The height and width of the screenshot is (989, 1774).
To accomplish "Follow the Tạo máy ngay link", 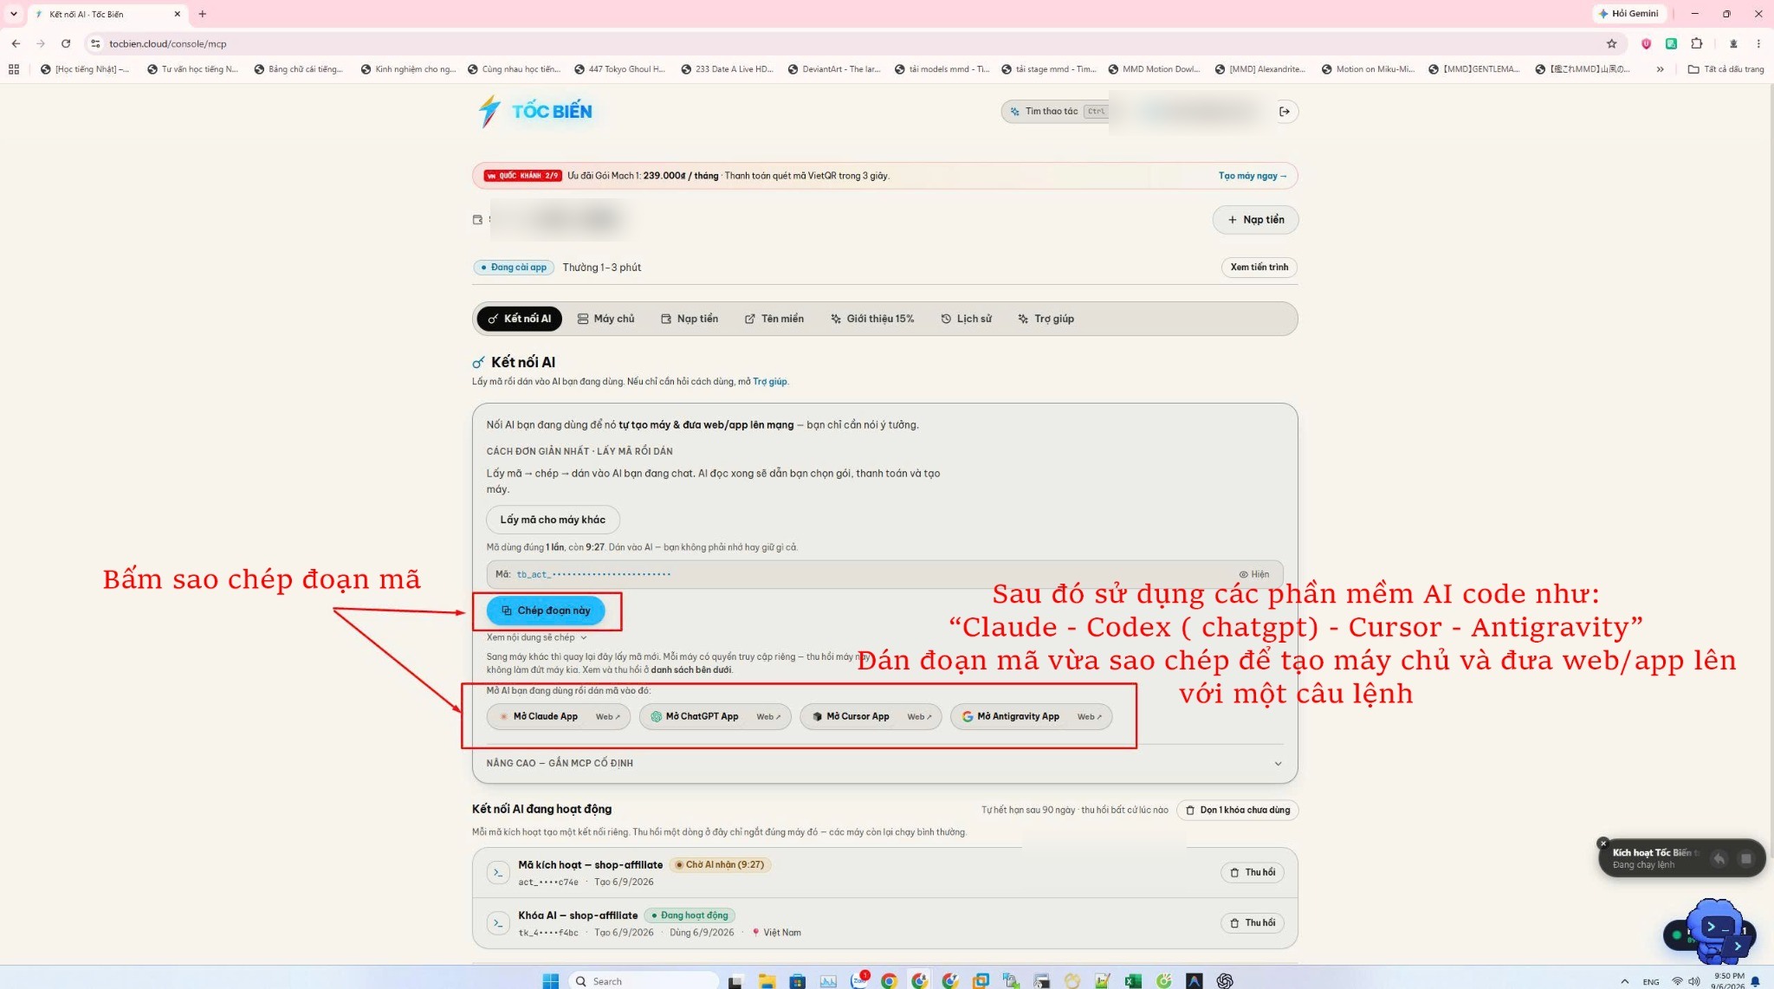I will click(1252, 176).
